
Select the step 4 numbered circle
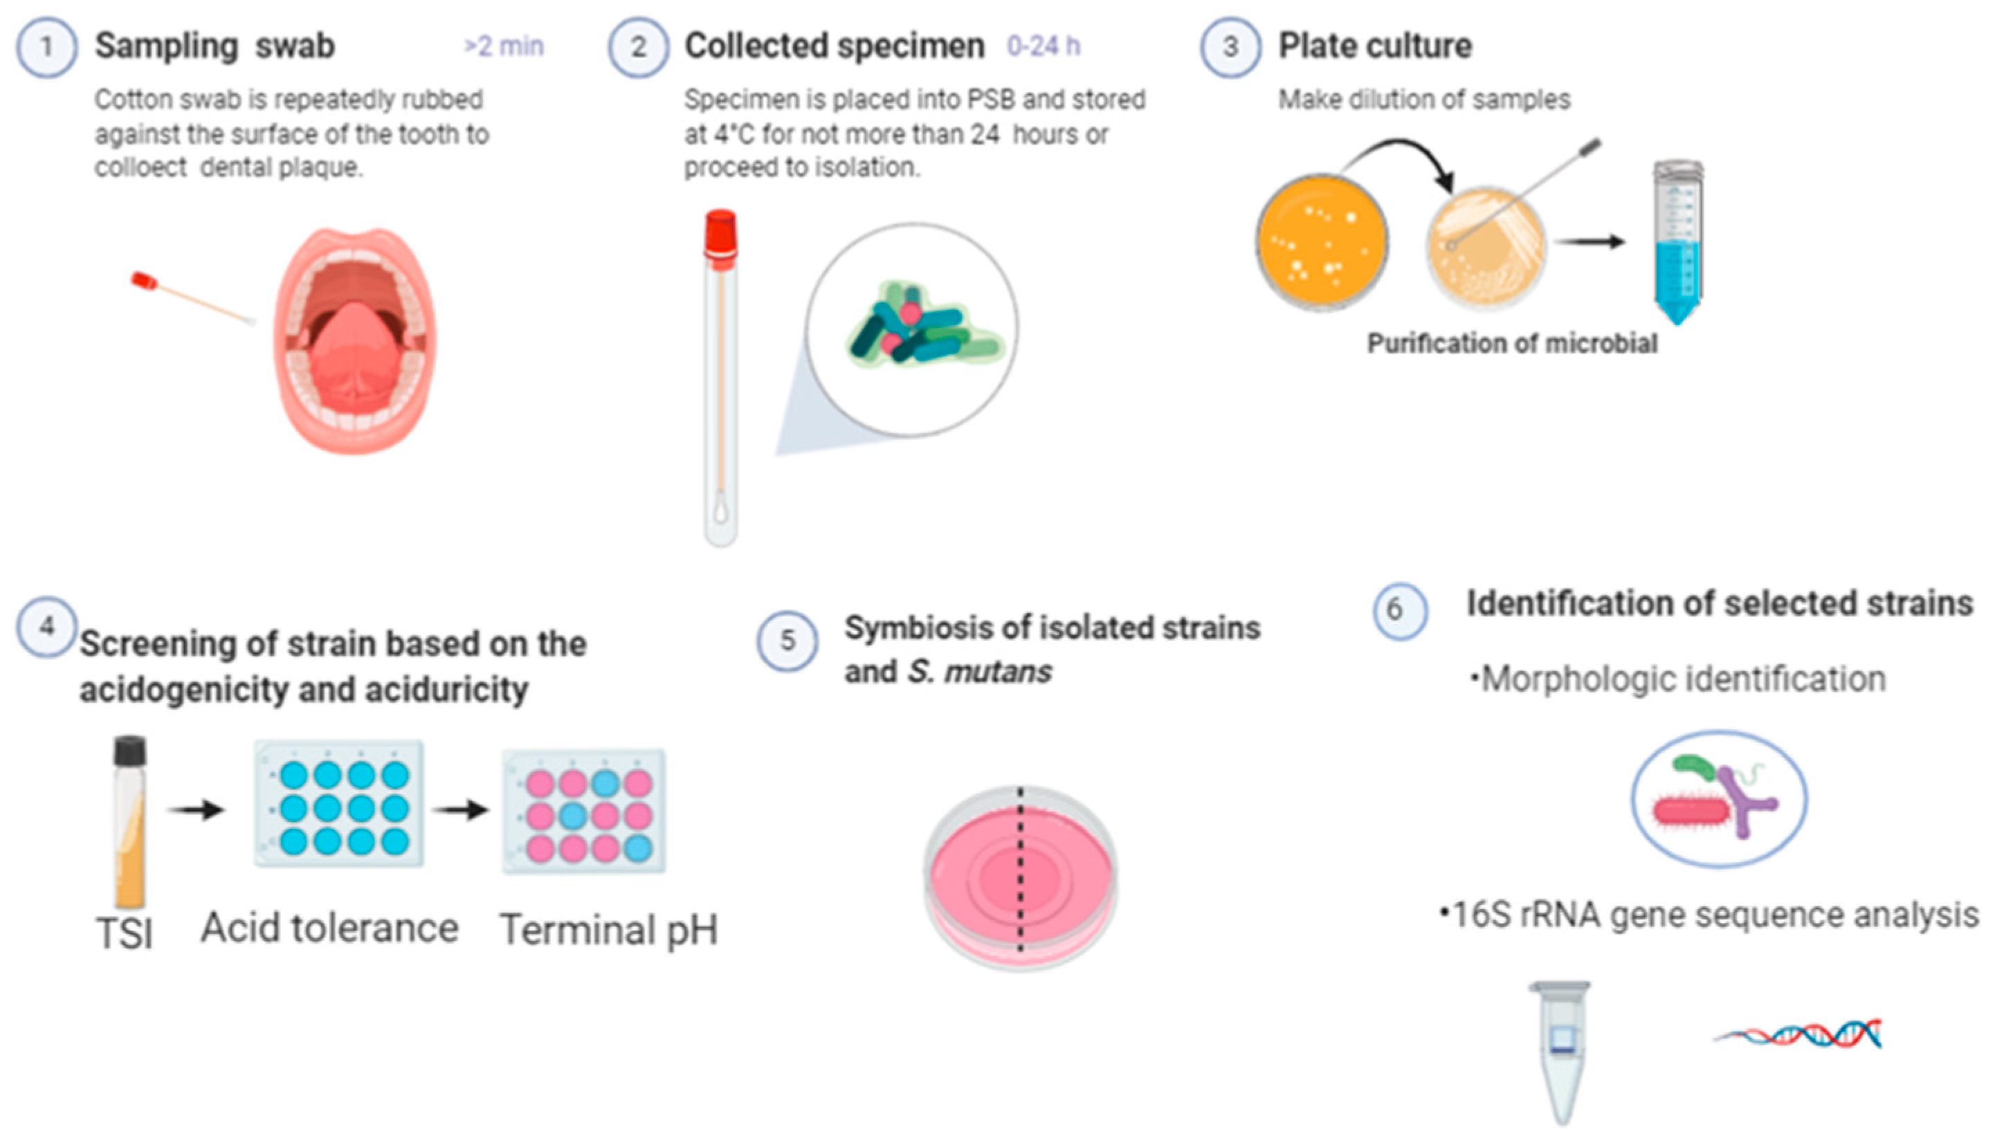click(47, 627)
